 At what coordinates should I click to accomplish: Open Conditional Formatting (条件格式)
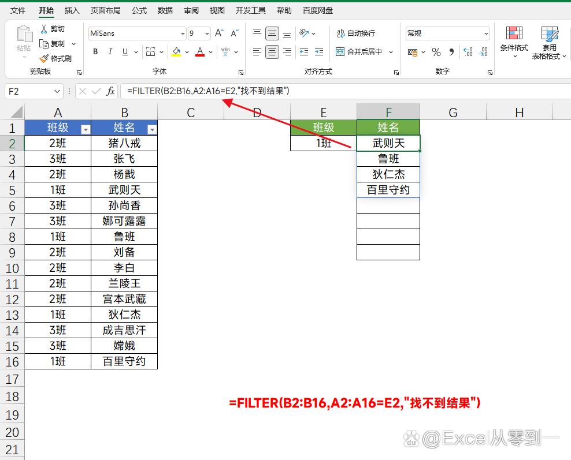514,42
